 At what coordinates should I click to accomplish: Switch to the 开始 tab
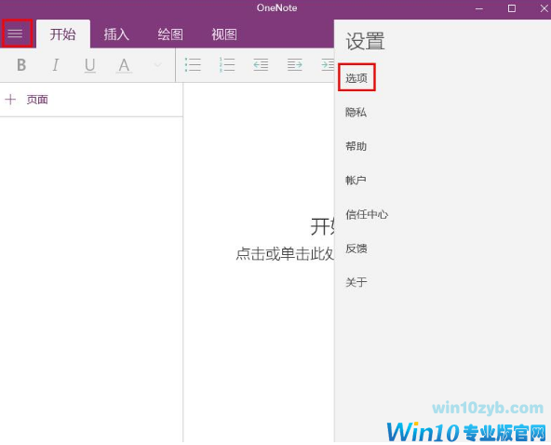63,34
